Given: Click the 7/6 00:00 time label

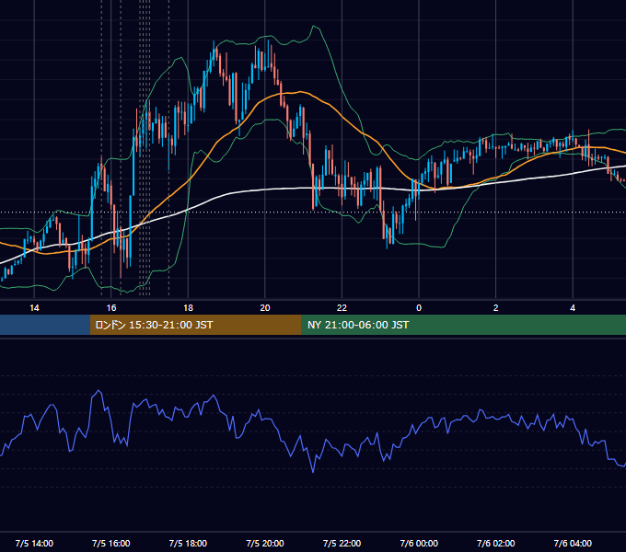Looking at the screenshot, I should [x=419, y=543].
